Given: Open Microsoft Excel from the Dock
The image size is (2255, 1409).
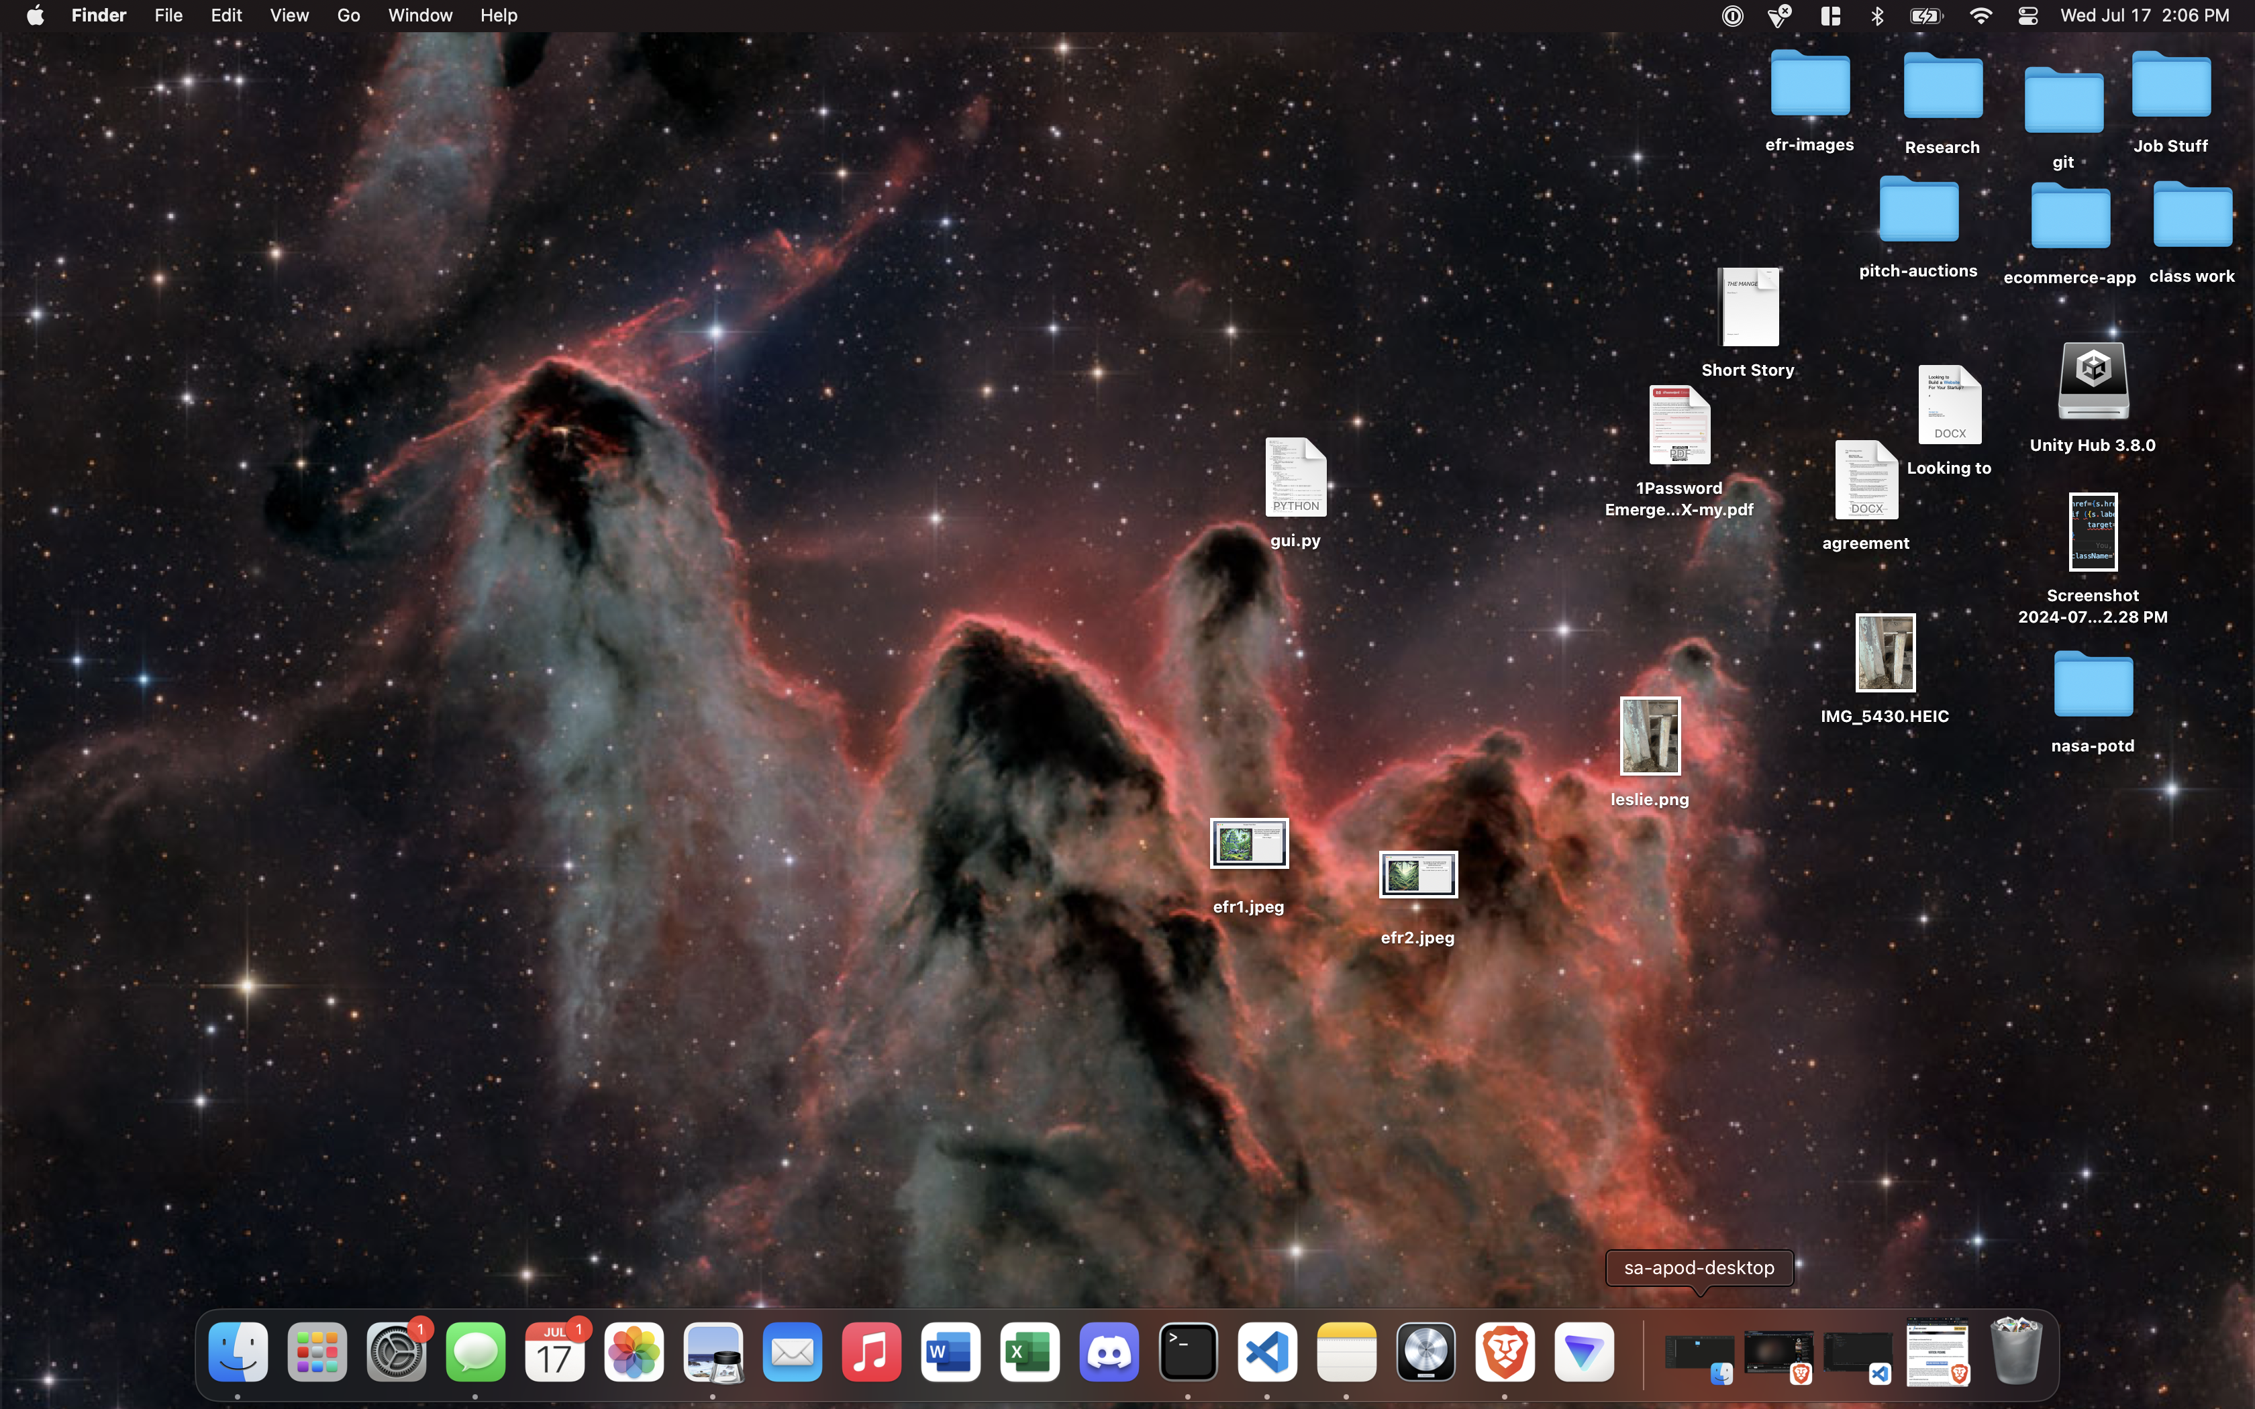Looking at the screenshot, I should click(x=1030, y=1351).
